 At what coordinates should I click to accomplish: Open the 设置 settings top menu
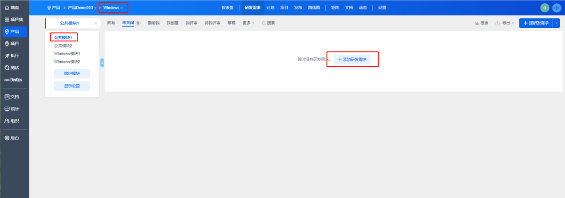tap(382, 8)
